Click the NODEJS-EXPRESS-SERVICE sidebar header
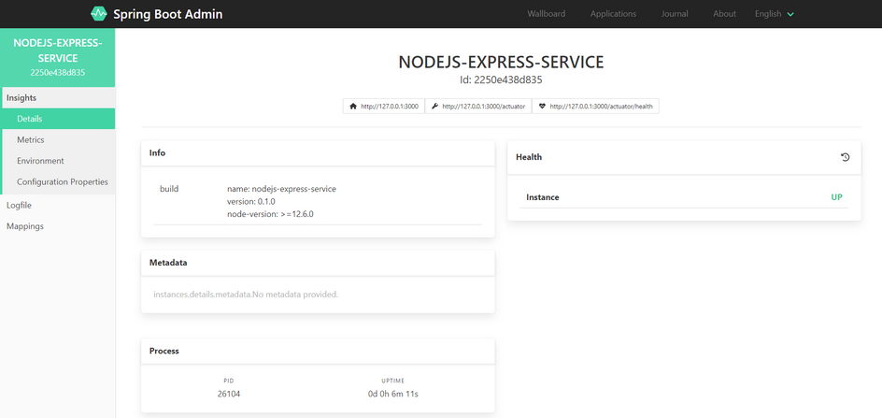 click(x=58, y=57)
